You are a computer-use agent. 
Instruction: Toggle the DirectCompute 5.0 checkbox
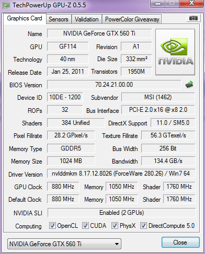143,225
